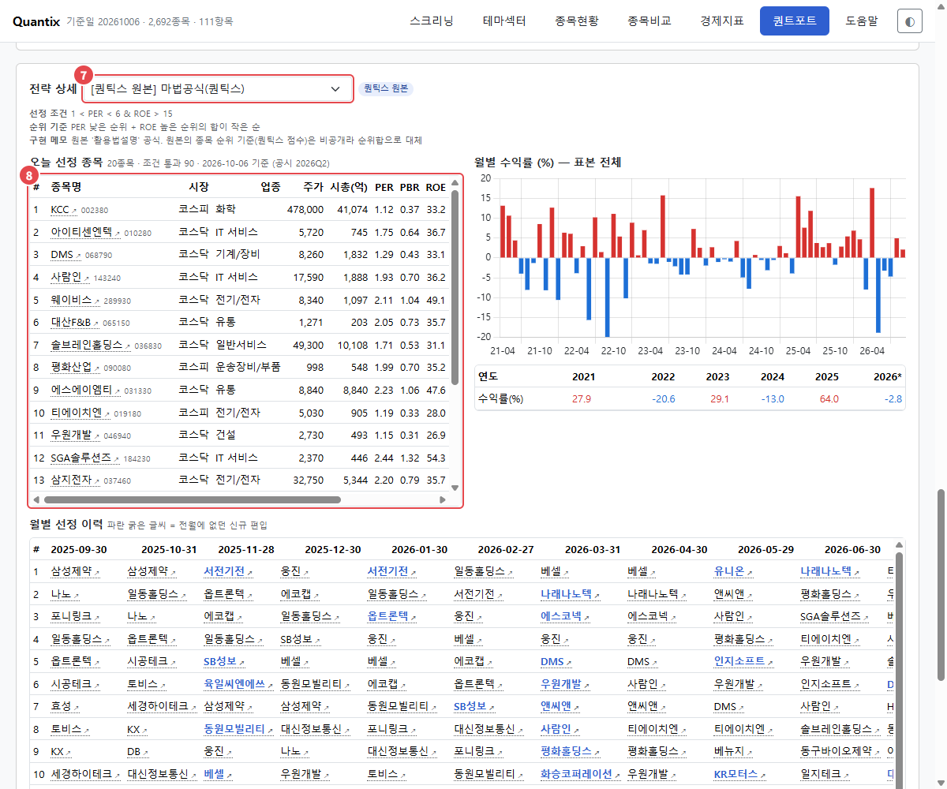Click KCC stock code 002380

click(95, 211)
